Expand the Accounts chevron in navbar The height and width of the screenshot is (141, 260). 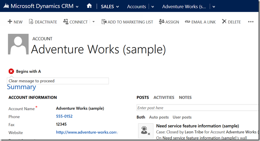(x=153, y=7)
